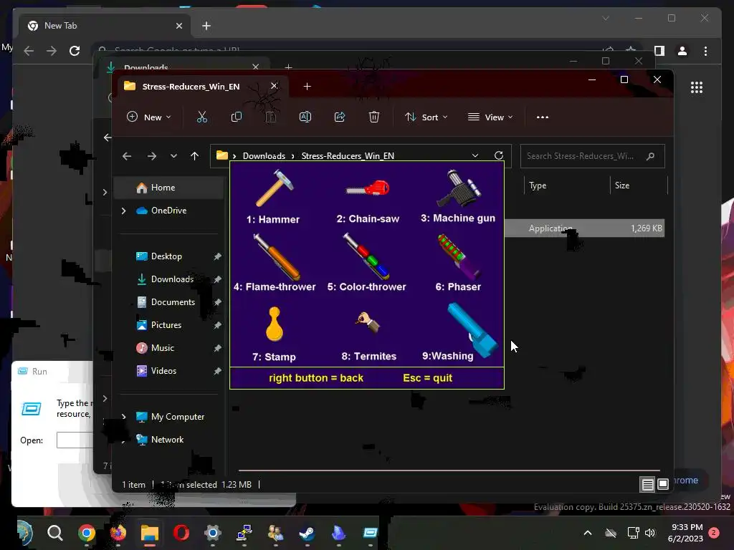
Task: Click the Open field in Run dialog
Action: pyautogui.click(x=75, y=440)
